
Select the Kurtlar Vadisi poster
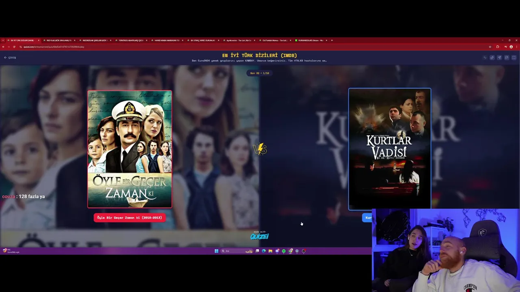390,149
